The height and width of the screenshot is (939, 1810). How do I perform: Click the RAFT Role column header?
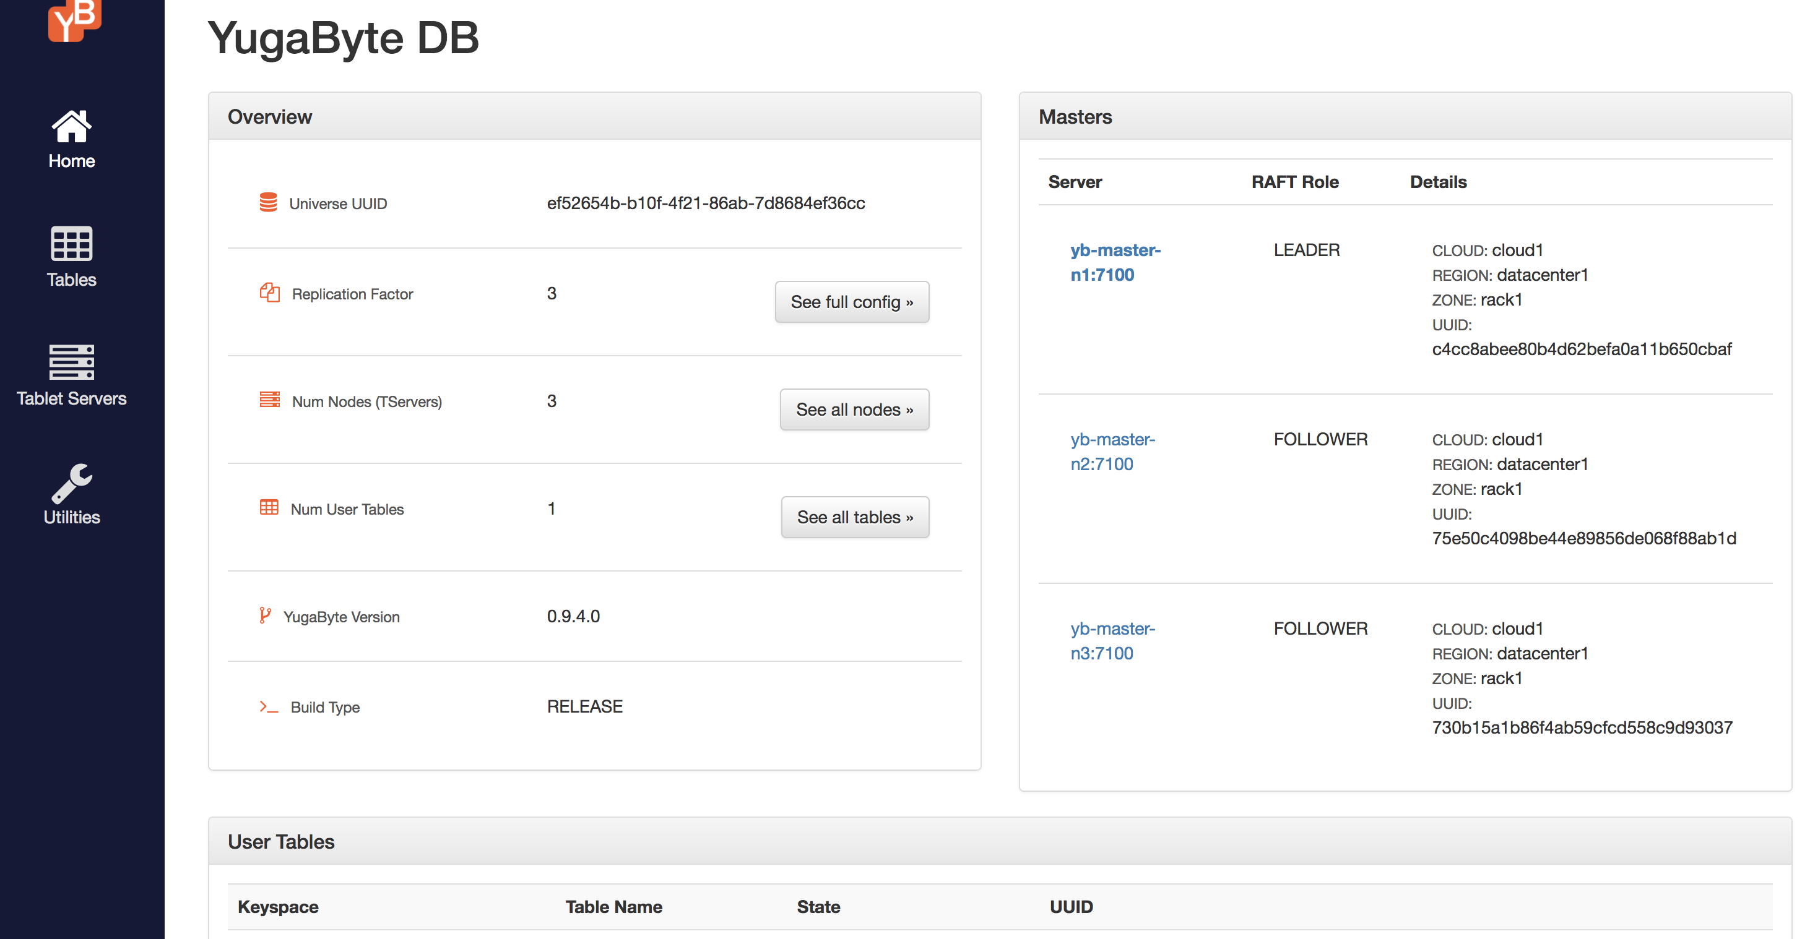1295,182
